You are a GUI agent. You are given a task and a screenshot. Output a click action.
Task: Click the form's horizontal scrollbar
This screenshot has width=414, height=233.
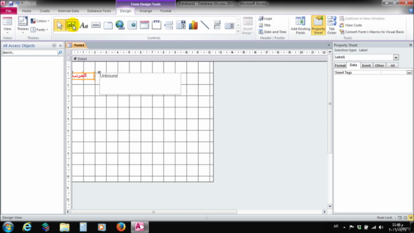pyautogui.click(x=154, y=212)
